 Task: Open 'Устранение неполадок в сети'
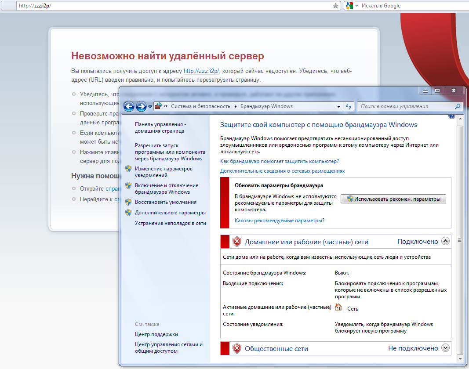pyautogui.click(x=171, y=223)
